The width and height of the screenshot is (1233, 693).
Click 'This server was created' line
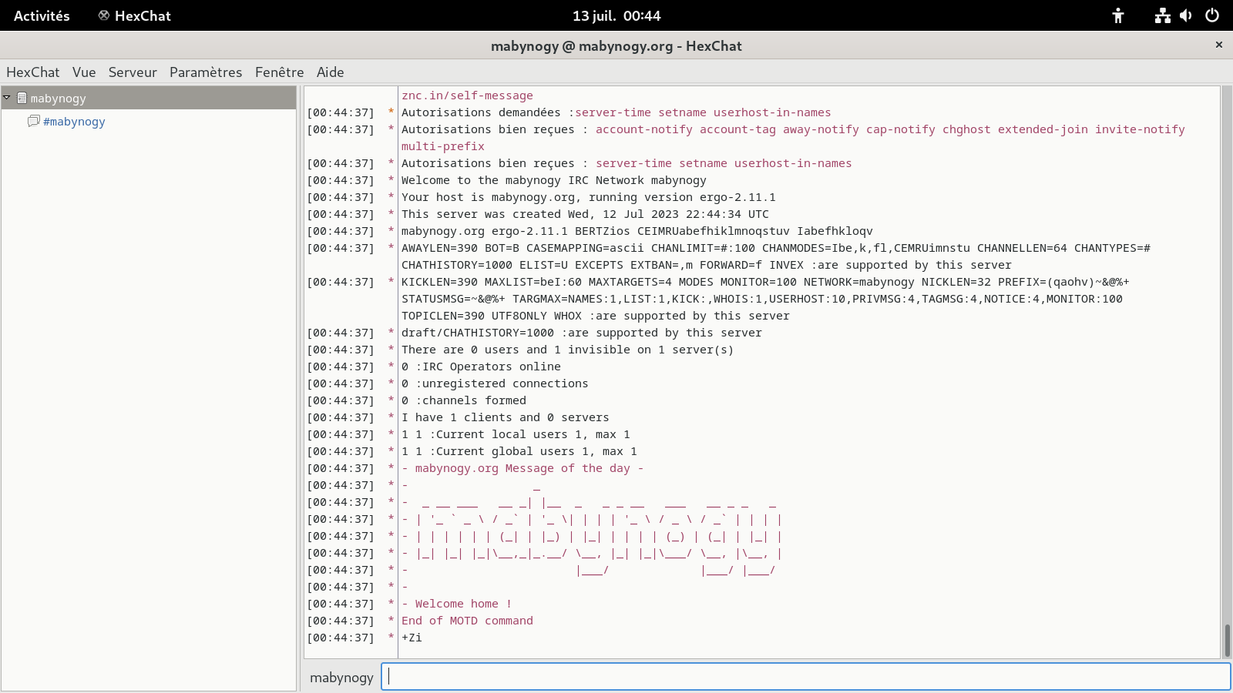[585, 214]
